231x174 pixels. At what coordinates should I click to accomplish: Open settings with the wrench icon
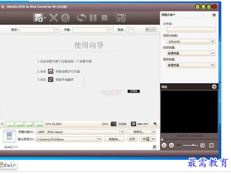click(155, 124)
